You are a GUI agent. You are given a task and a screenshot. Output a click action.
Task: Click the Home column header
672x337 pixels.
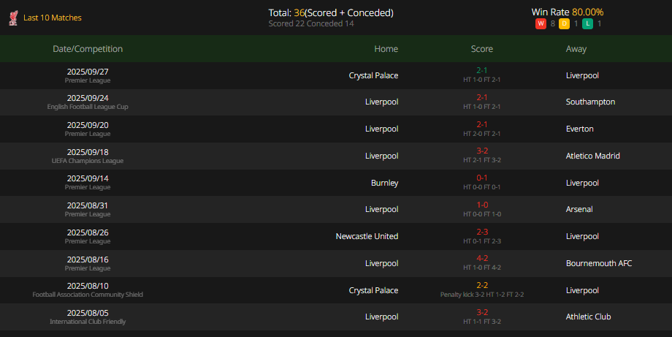(x=386, y=49)
